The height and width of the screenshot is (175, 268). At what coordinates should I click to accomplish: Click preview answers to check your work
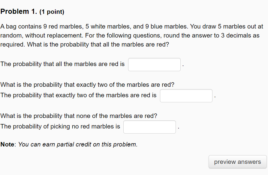[x=237, y=162]
